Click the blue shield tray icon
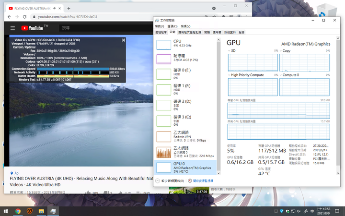 click(x=281, y=211)
